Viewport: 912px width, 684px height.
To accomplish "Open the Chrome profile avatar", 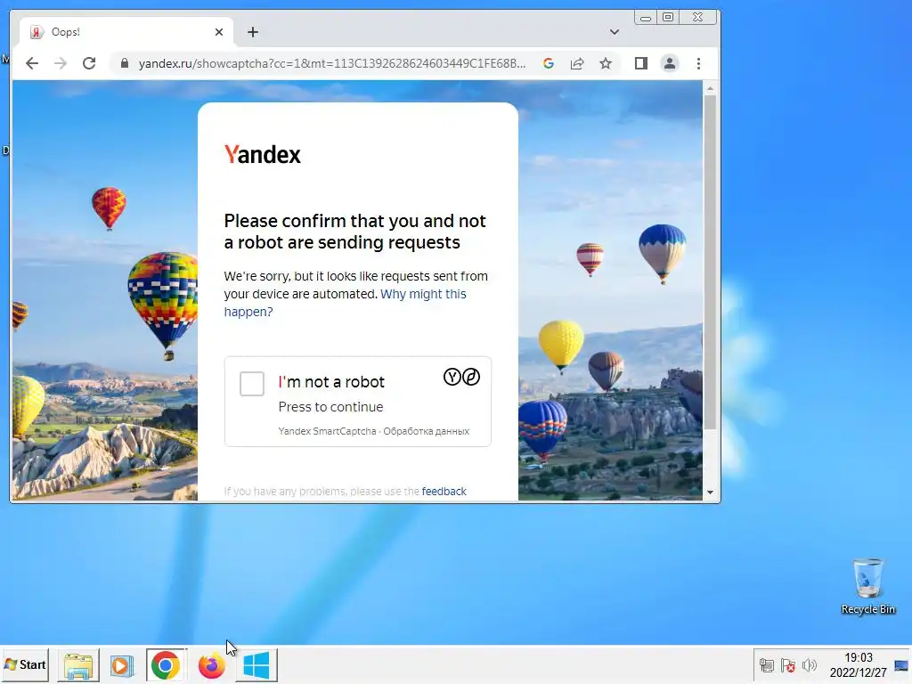I will pos(670,63).
